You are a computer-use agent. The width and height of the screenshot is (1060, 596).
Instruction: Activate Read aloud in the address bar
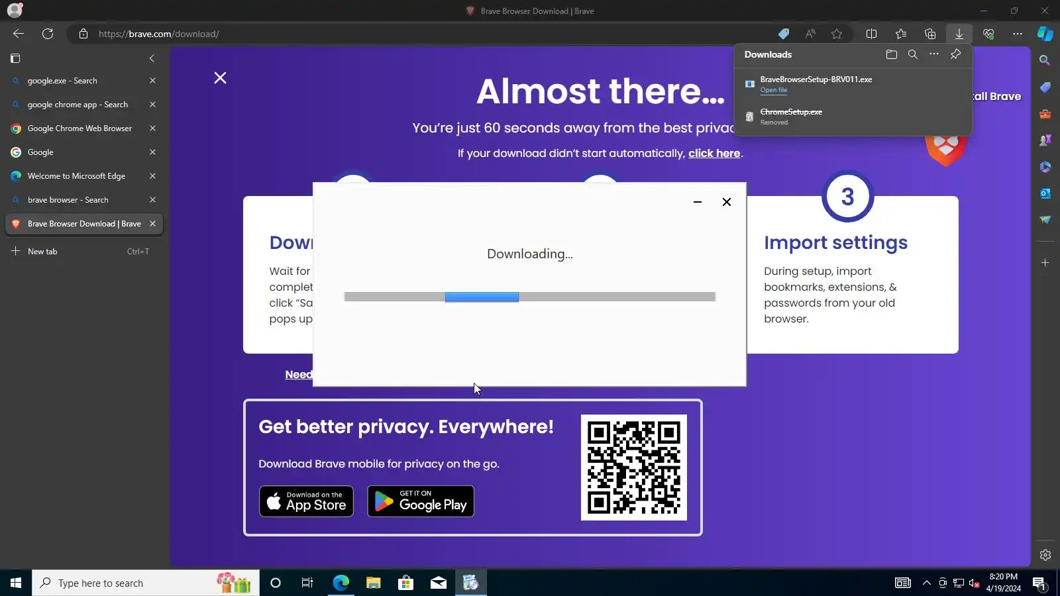(x=810, y=34)
